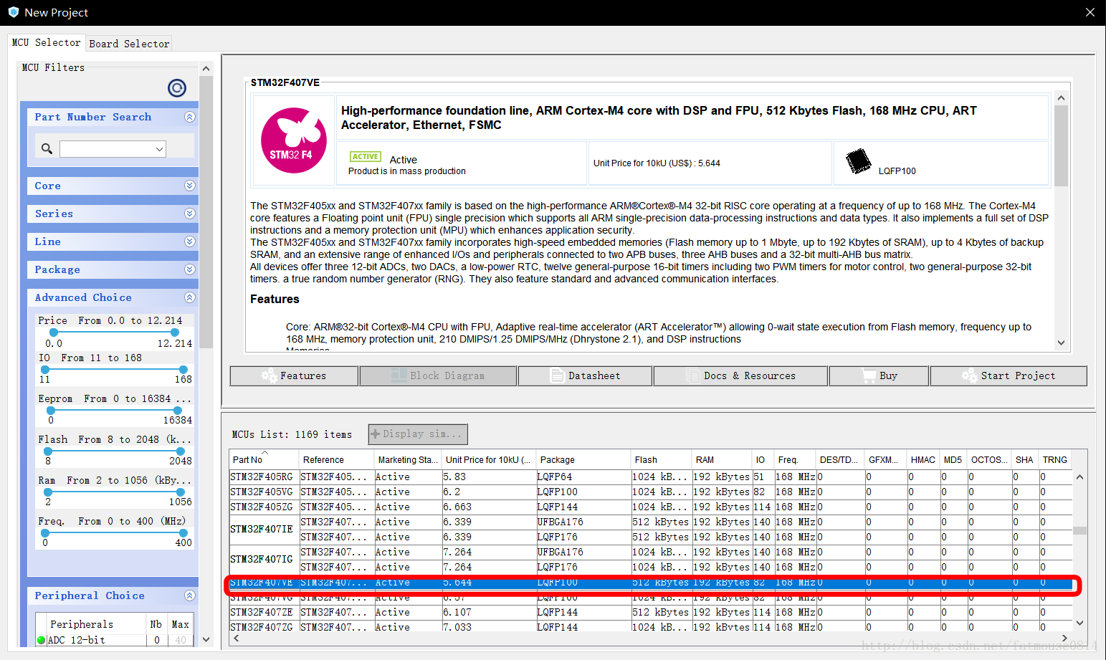
Task: Select the STM32F407IE part number cell
Action: (x=264, y=529)
